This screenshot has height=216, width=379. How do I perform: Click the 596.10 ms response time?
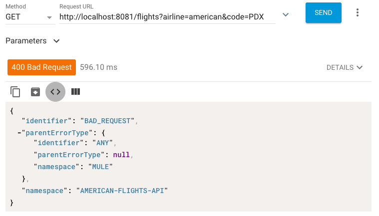pyautogui.click(x=98, y=67)
